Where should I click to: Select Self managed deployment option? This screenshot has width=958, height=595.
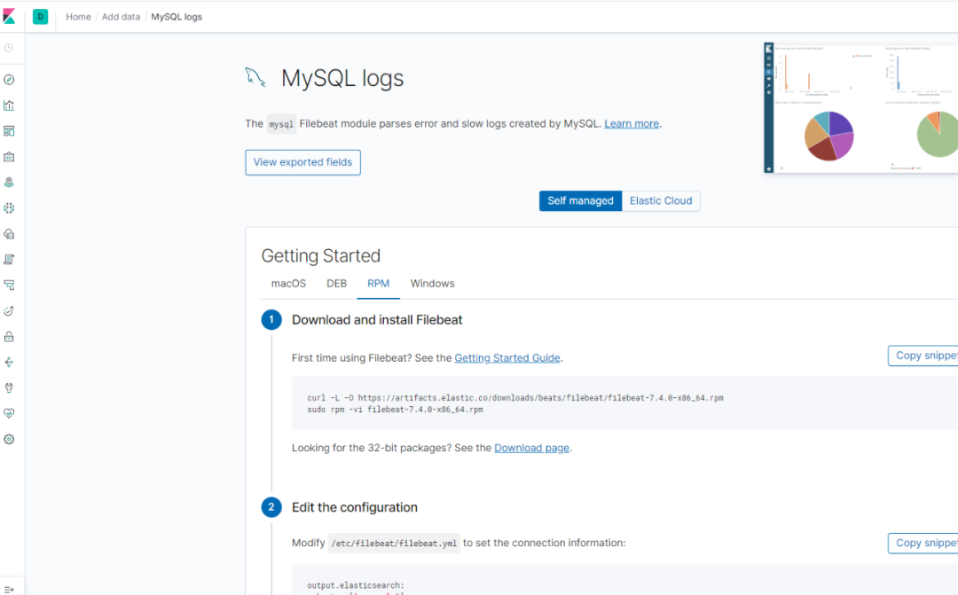point(580,201)
